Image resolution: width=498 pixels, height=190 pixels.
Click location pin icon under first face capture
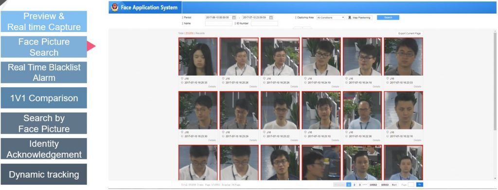182,78
